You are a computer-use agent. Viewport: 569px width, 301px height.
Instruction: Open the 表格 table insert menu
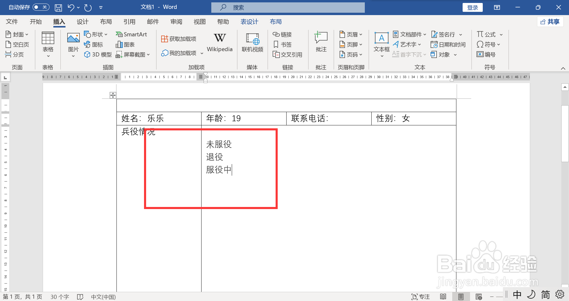[48, 45]
